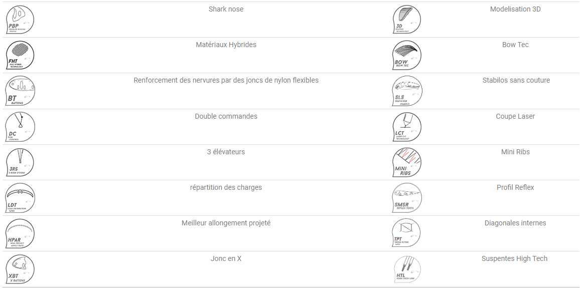Select the HTL high tech lines icon
The width and height of the screenshot is (580, 289).
[x=407, y=269]
